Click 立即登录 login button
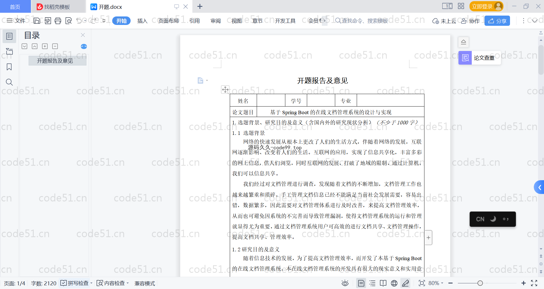Viewport: 544px width, 289px height. 486,6
